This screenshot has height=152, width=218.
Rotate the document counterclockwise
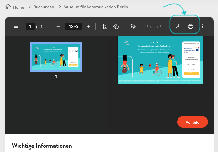click(116, 26)
